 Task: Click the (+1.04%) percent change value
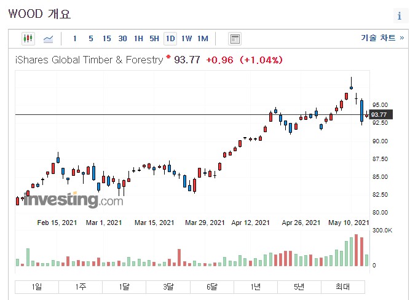coord(261,60)
